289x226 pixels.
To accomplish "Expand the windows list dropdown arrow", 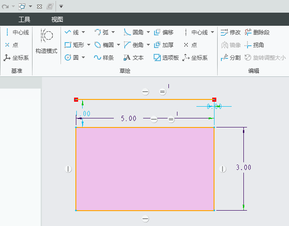I will click(30, 6).
